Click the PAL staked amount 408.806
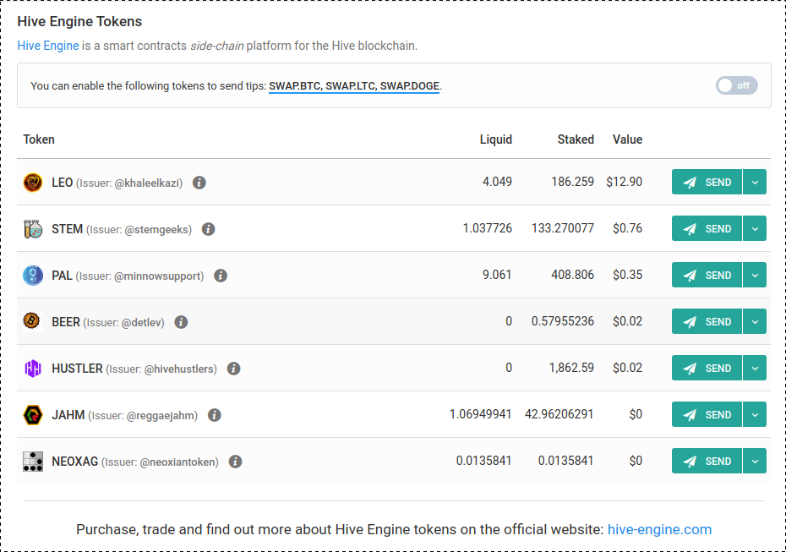 (572, 275)
